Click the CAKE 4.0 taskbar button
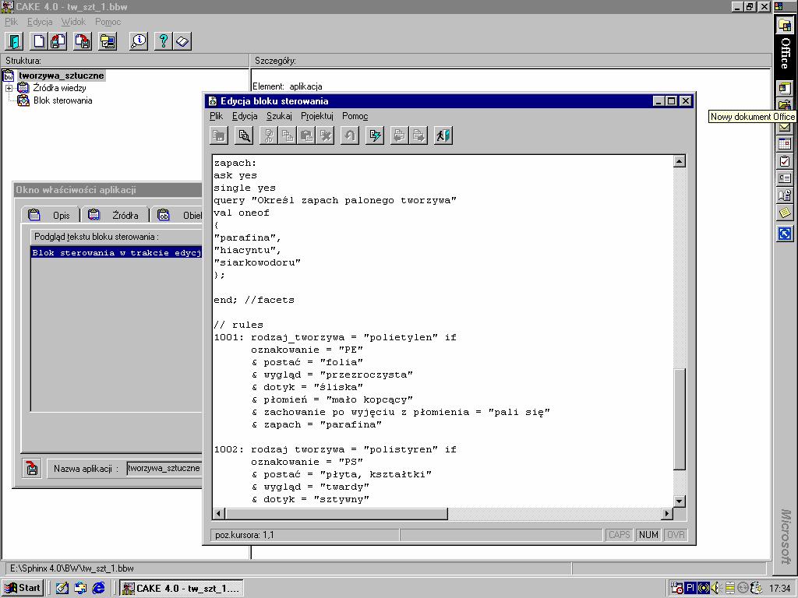Image resolution: width=798 pixels, height=598 pixels. [182, 588]
